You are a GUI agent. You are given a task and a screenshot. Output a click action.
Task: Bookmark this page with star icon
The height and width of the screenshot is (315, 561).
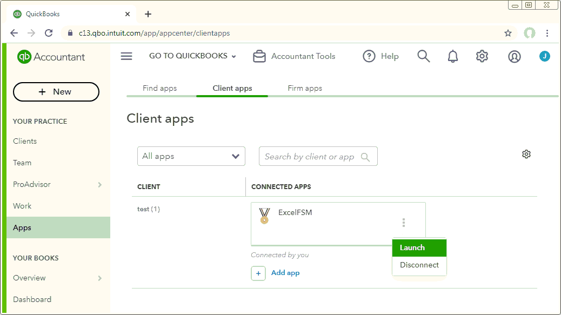pyautogui.click(x=508, y=33)
